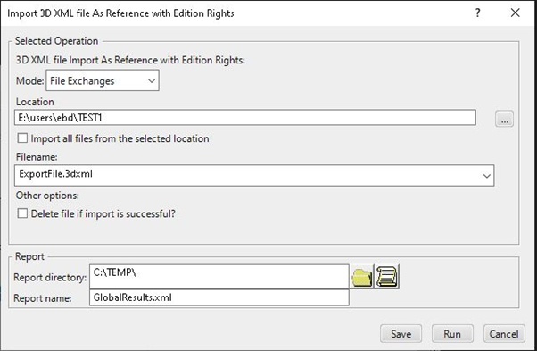
Task: Click the Mode dropdown chevron arrow
Action: [152, 81]
